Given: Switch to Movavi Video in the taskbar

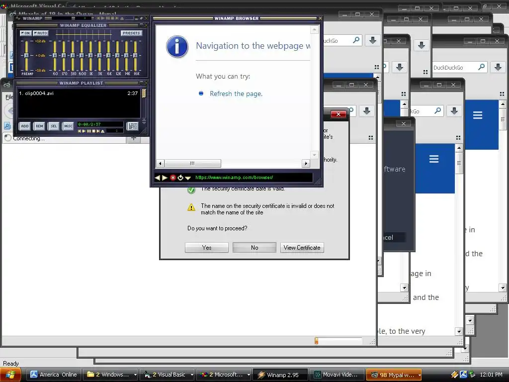Looking at the screenshot, I should [337, 375].
